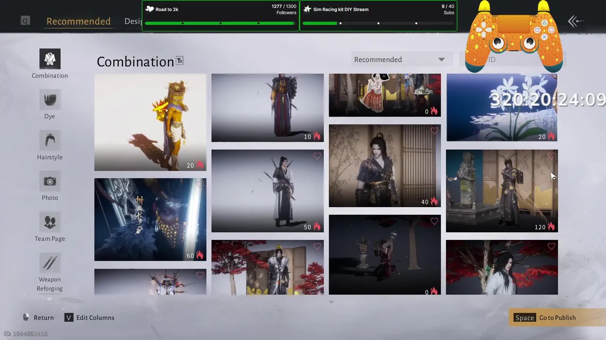Favorite the dark kneeling figure card heart

pyautogui.click(x=434, y=221)
